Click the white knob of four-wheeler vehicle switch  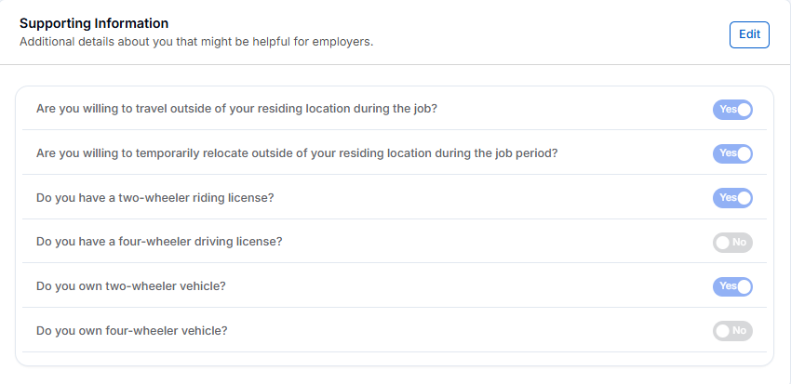722,331
